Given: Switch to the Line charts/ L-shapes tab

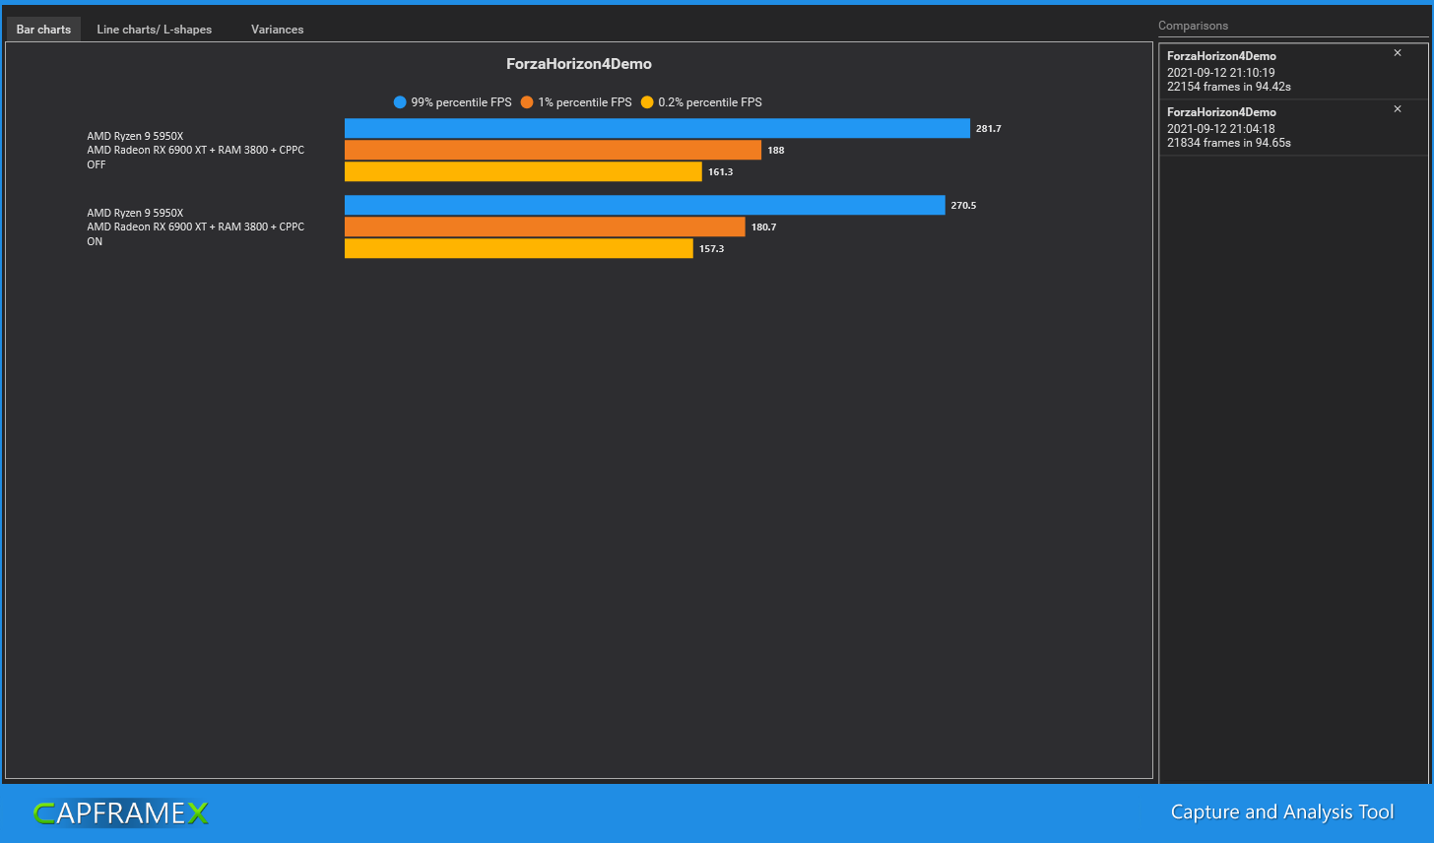Looking at the screenshot, I should 154,29.
